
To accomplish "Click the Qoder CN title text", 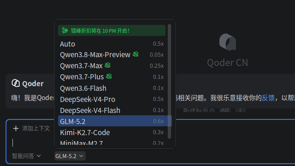I will (x=227, y=63).
